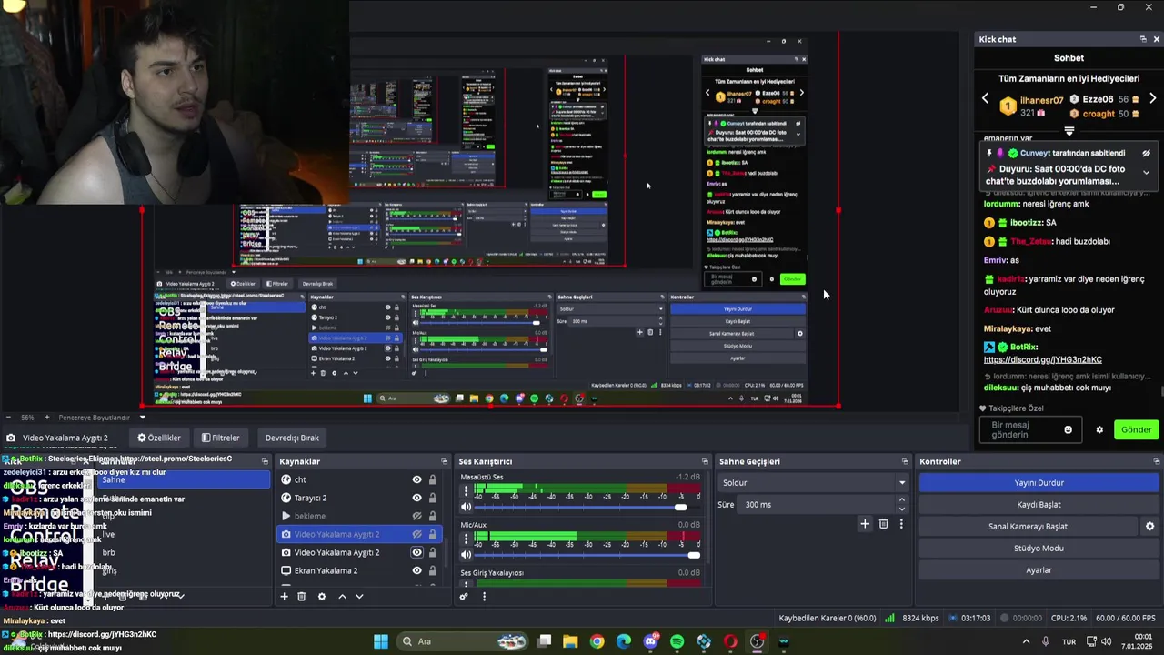The image size is (1164, 655).
Task: Mute the Masaüstü Ses speaker icon
Action: (x=467, y=507)
